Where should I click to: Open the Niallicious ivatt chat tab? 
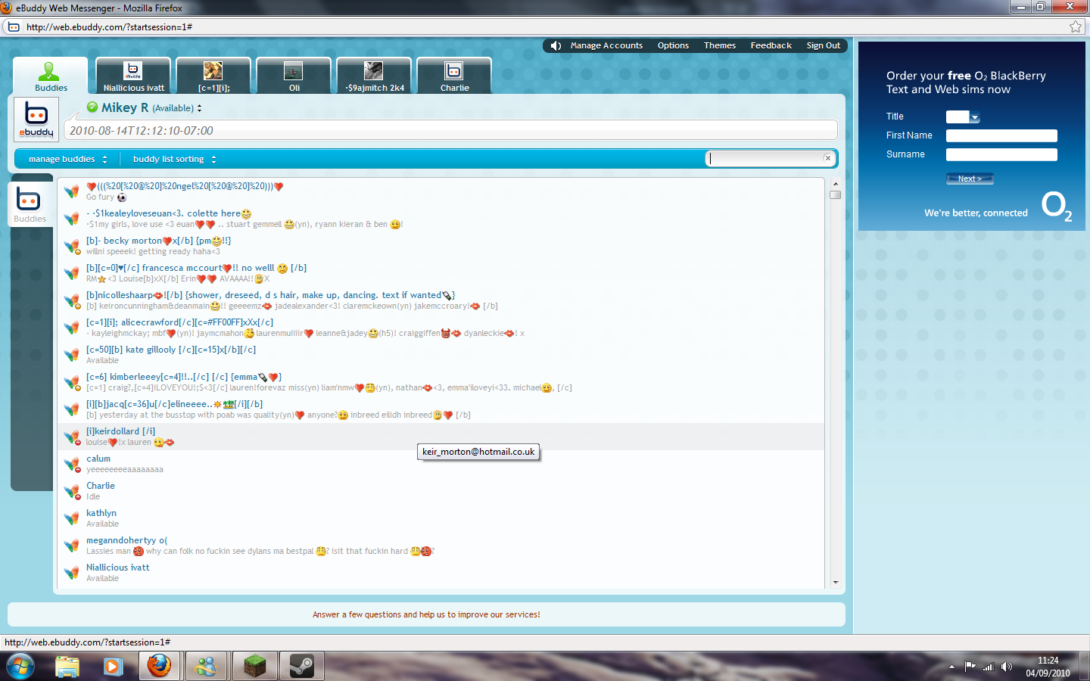(133, 76)
